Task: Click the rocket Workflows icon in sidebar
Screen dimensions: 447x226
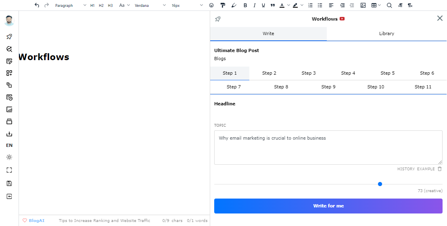Action: pos(9,37)
